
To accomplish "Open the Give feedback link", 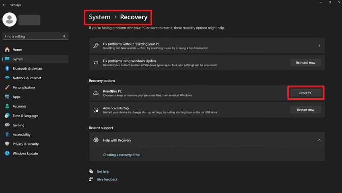I will [x=107, y=179].
